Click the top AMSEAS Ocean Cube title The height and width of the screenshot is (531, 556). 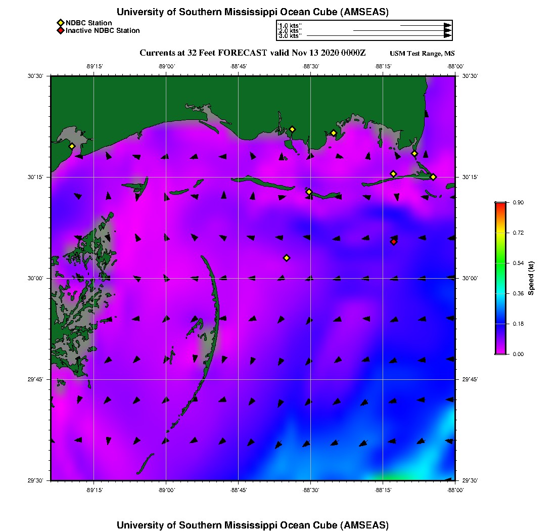253,12
